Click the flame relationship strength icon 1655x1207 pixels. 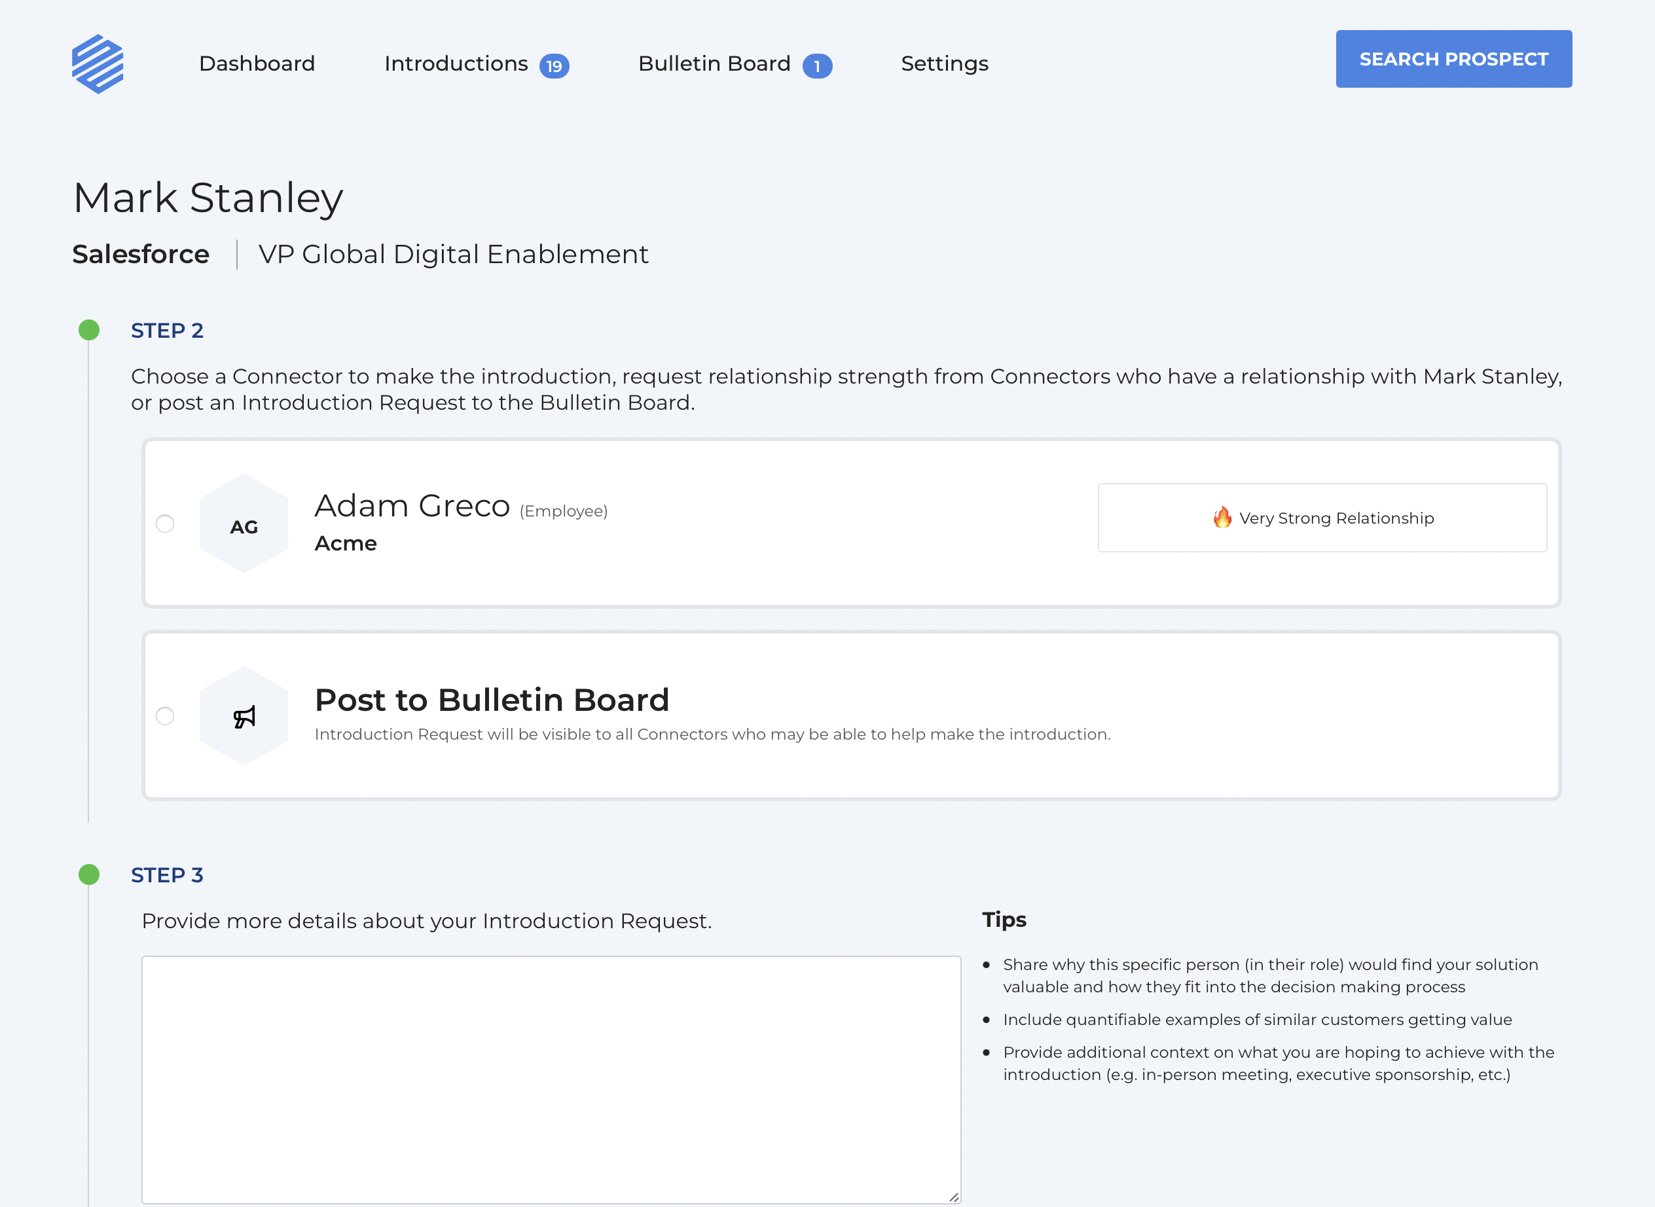1222,517
